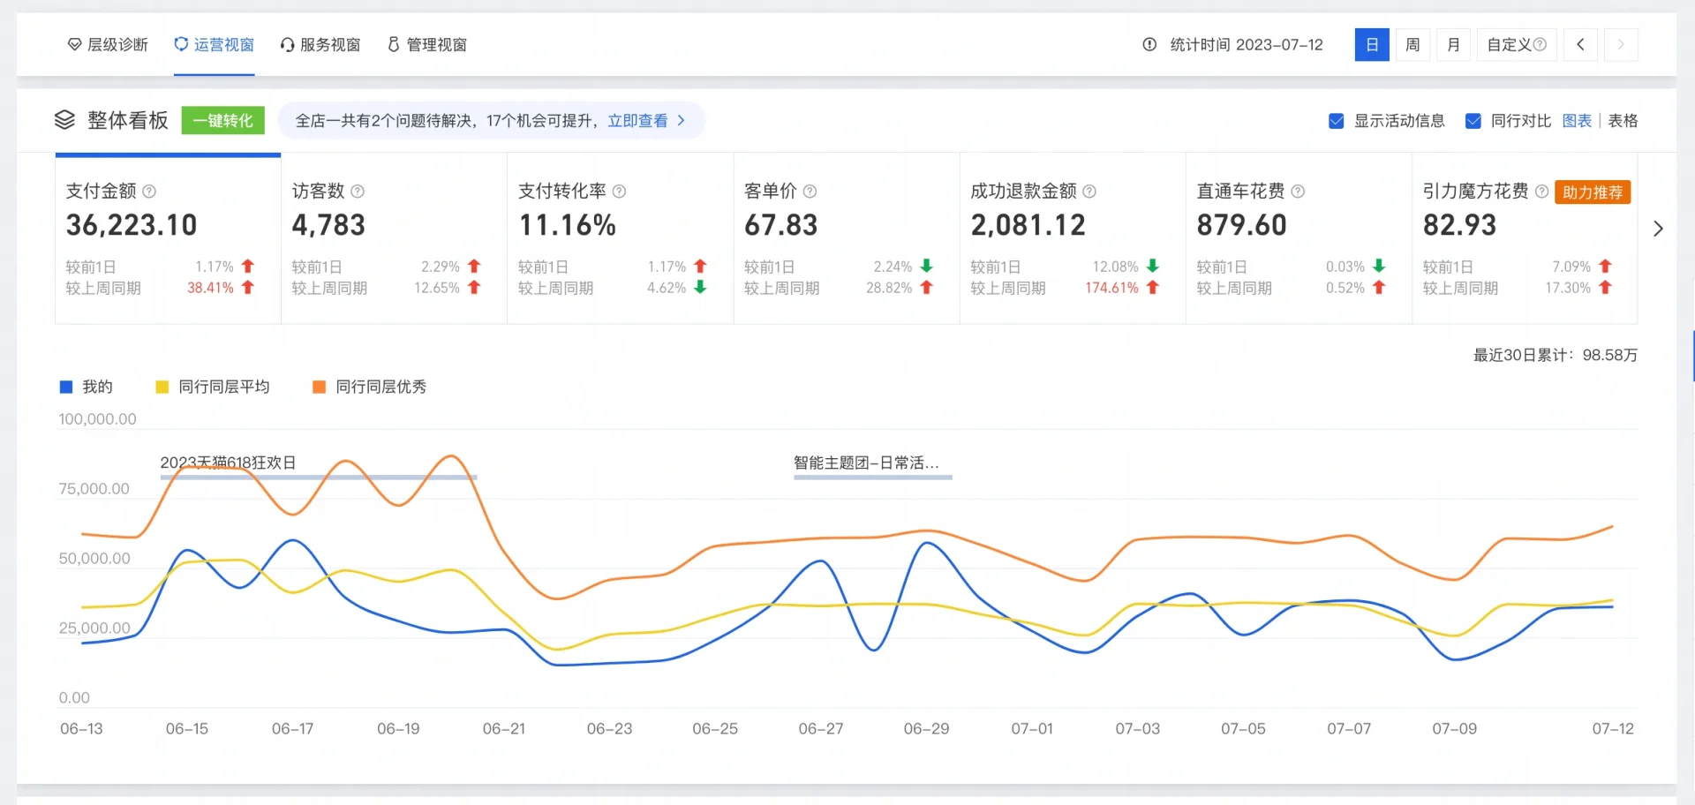Open the 服务视窗 tab
The width and height of the screenshot is (1695, 805).
(320, 44)
